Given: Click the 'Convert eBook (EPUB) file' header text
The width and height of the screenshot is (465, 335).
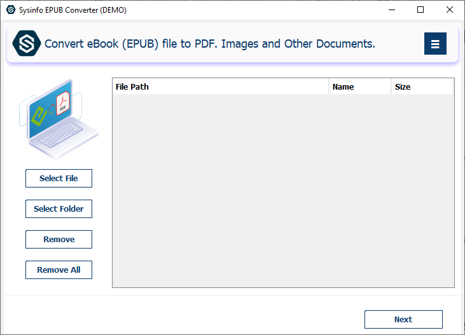Looking at the screenshot, I should tap(210, 44).
